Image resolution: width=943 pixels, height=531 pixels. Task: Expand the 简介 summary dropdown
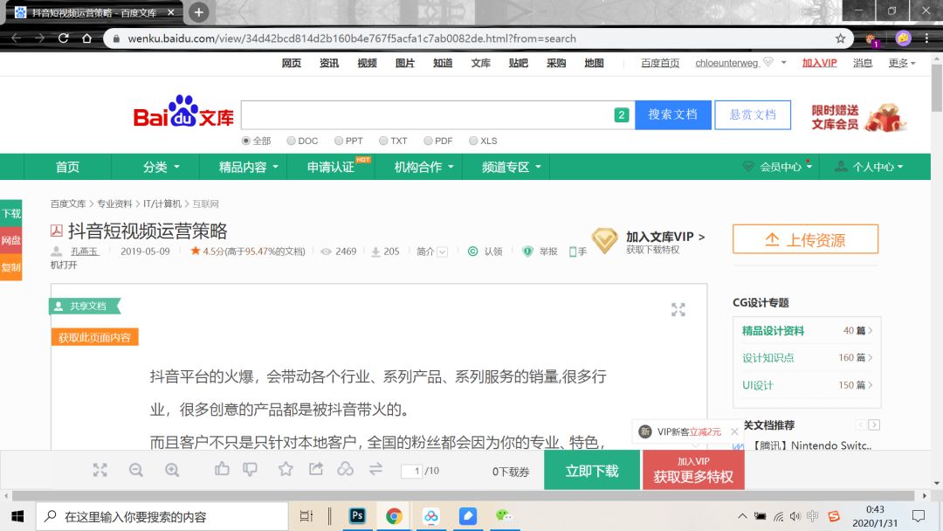pyautogui.click(x=441, y=252)
